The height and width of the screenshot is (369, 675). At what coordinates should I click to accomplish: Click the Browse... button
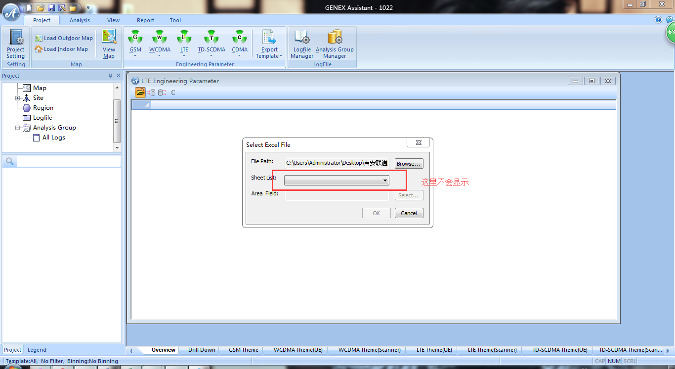tap(409, 164)
